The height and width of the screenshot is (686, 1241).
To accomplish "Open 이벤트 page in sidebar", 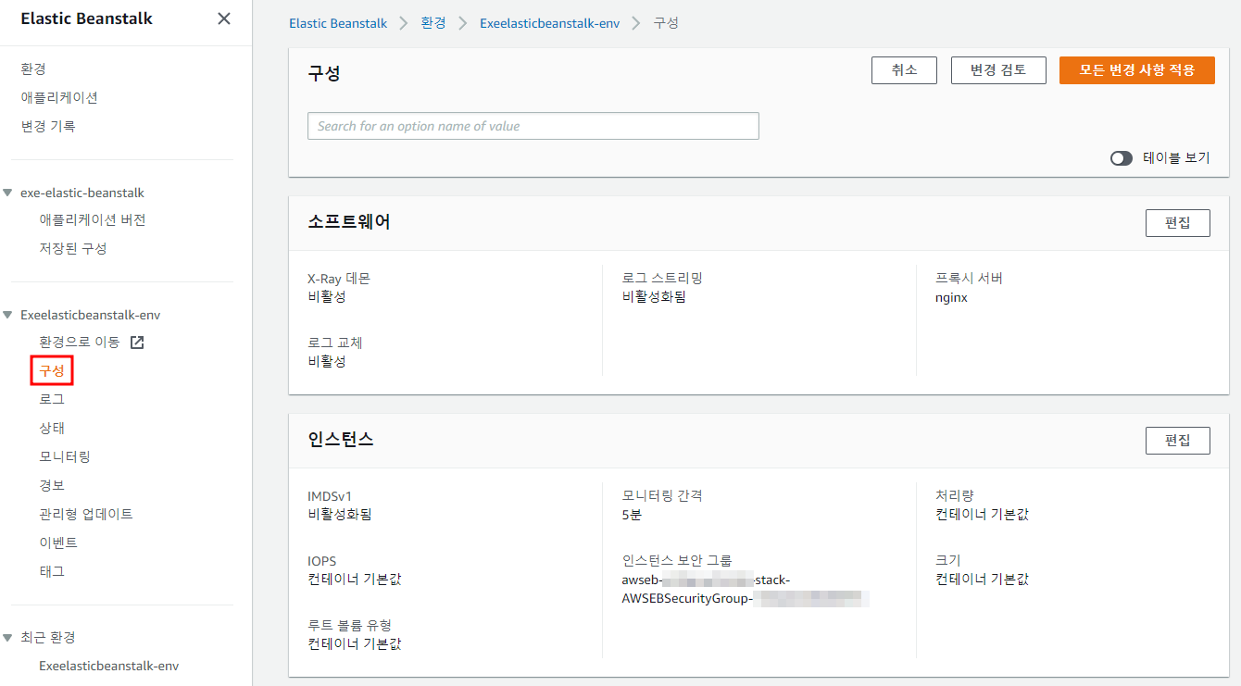I will (58, 543).
